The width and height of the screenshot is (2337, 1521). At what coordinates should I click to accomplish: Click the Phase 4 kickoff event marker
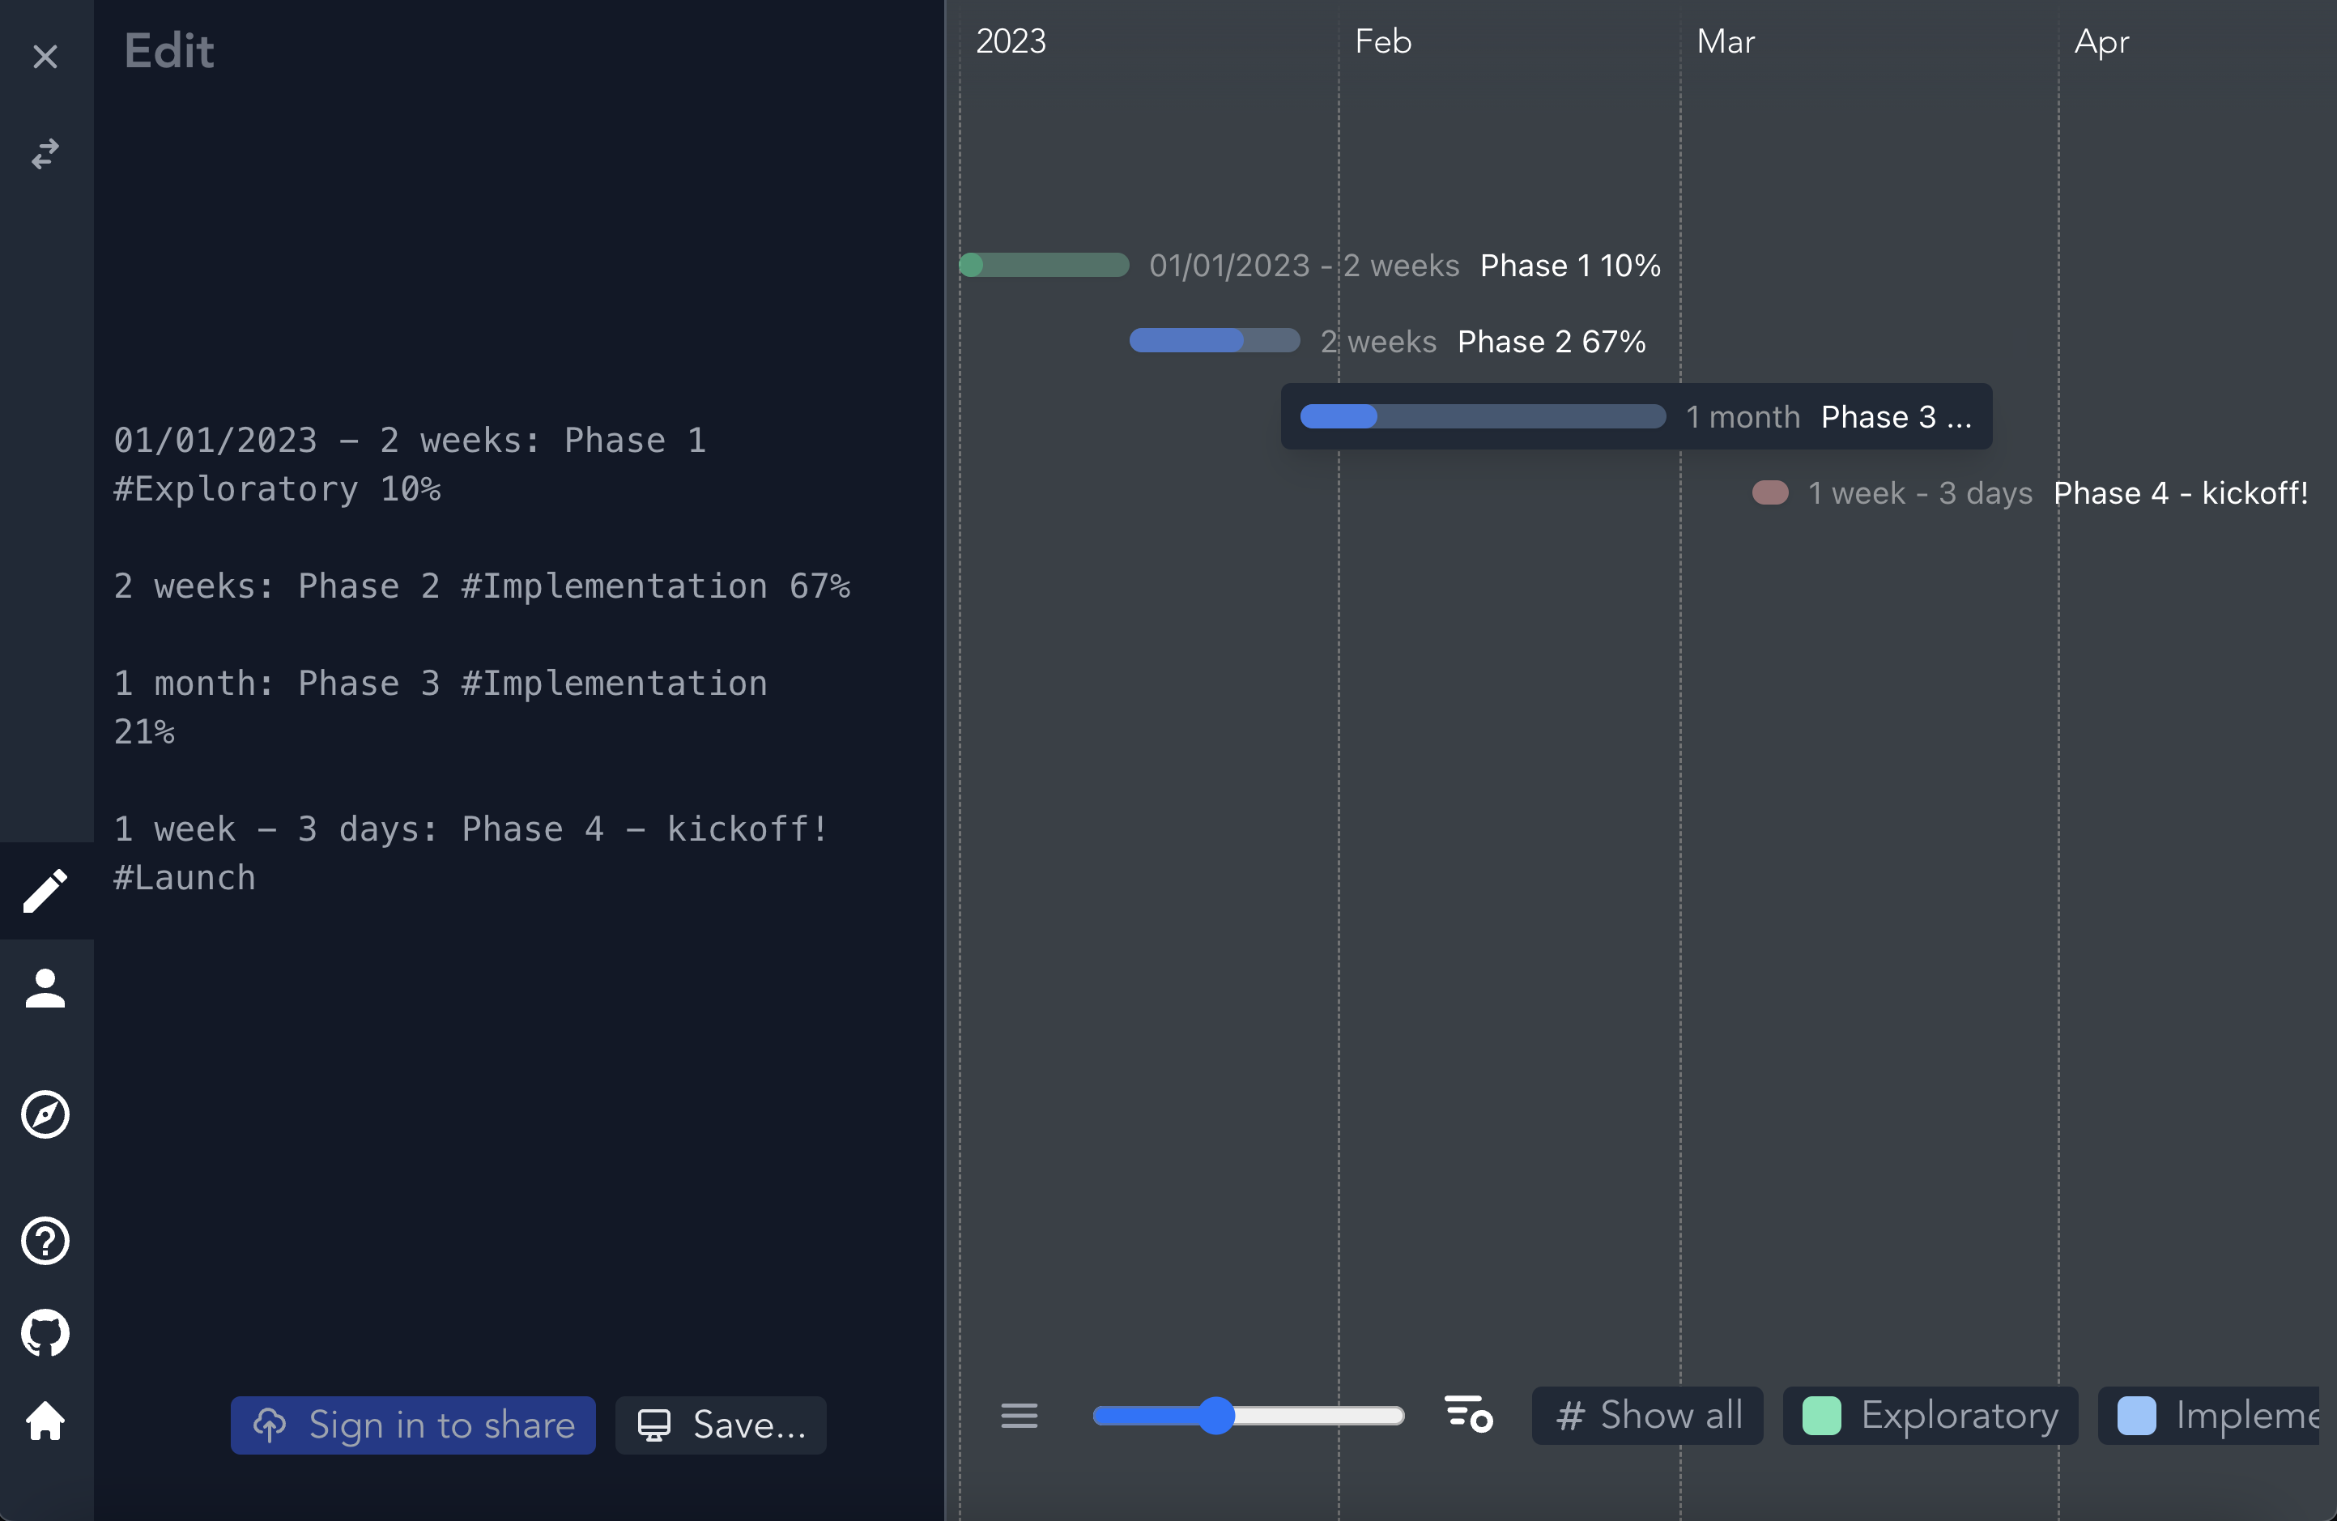(x=1770, y=492)
